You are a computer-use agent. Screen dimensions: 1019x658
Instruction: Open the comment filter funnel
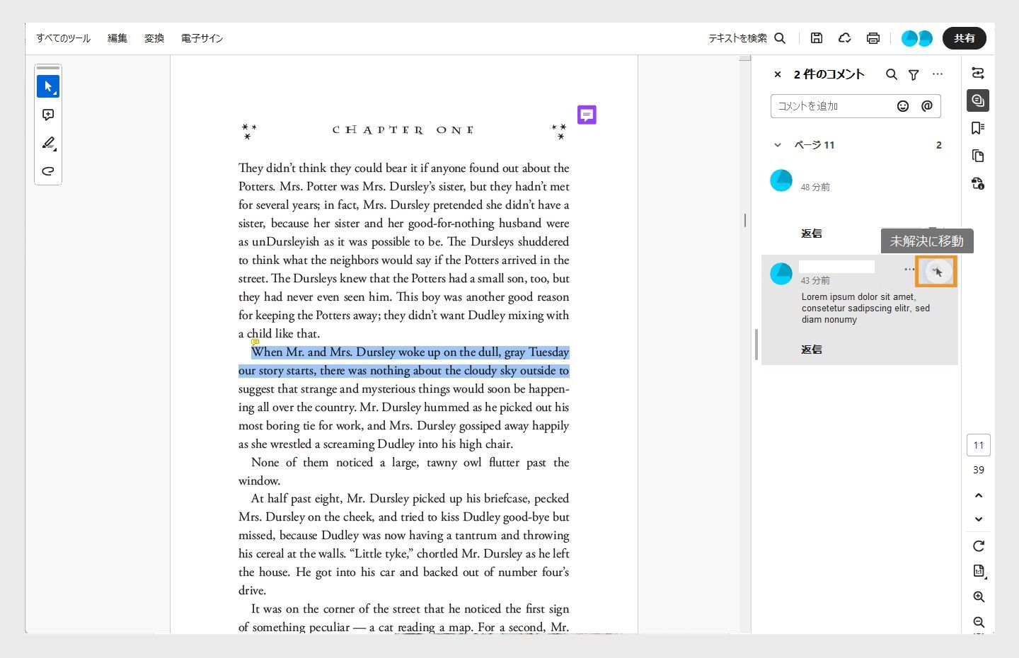[x=914, y=74]
